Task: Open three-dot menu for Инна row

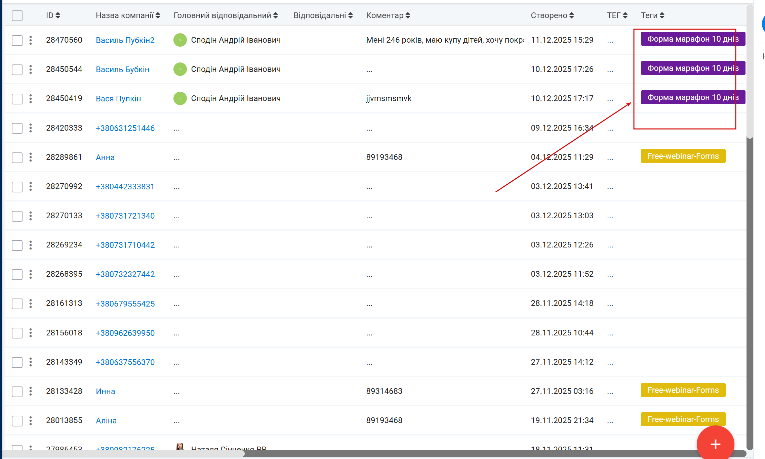Action: [x=31, y=391]
